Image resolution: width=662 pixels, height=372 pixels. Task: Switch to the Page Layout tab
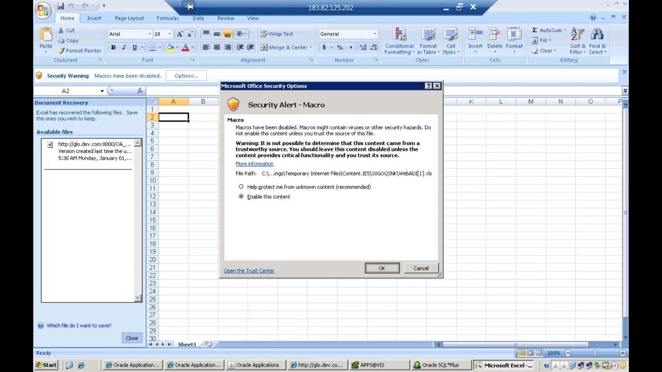click(129, 18)
